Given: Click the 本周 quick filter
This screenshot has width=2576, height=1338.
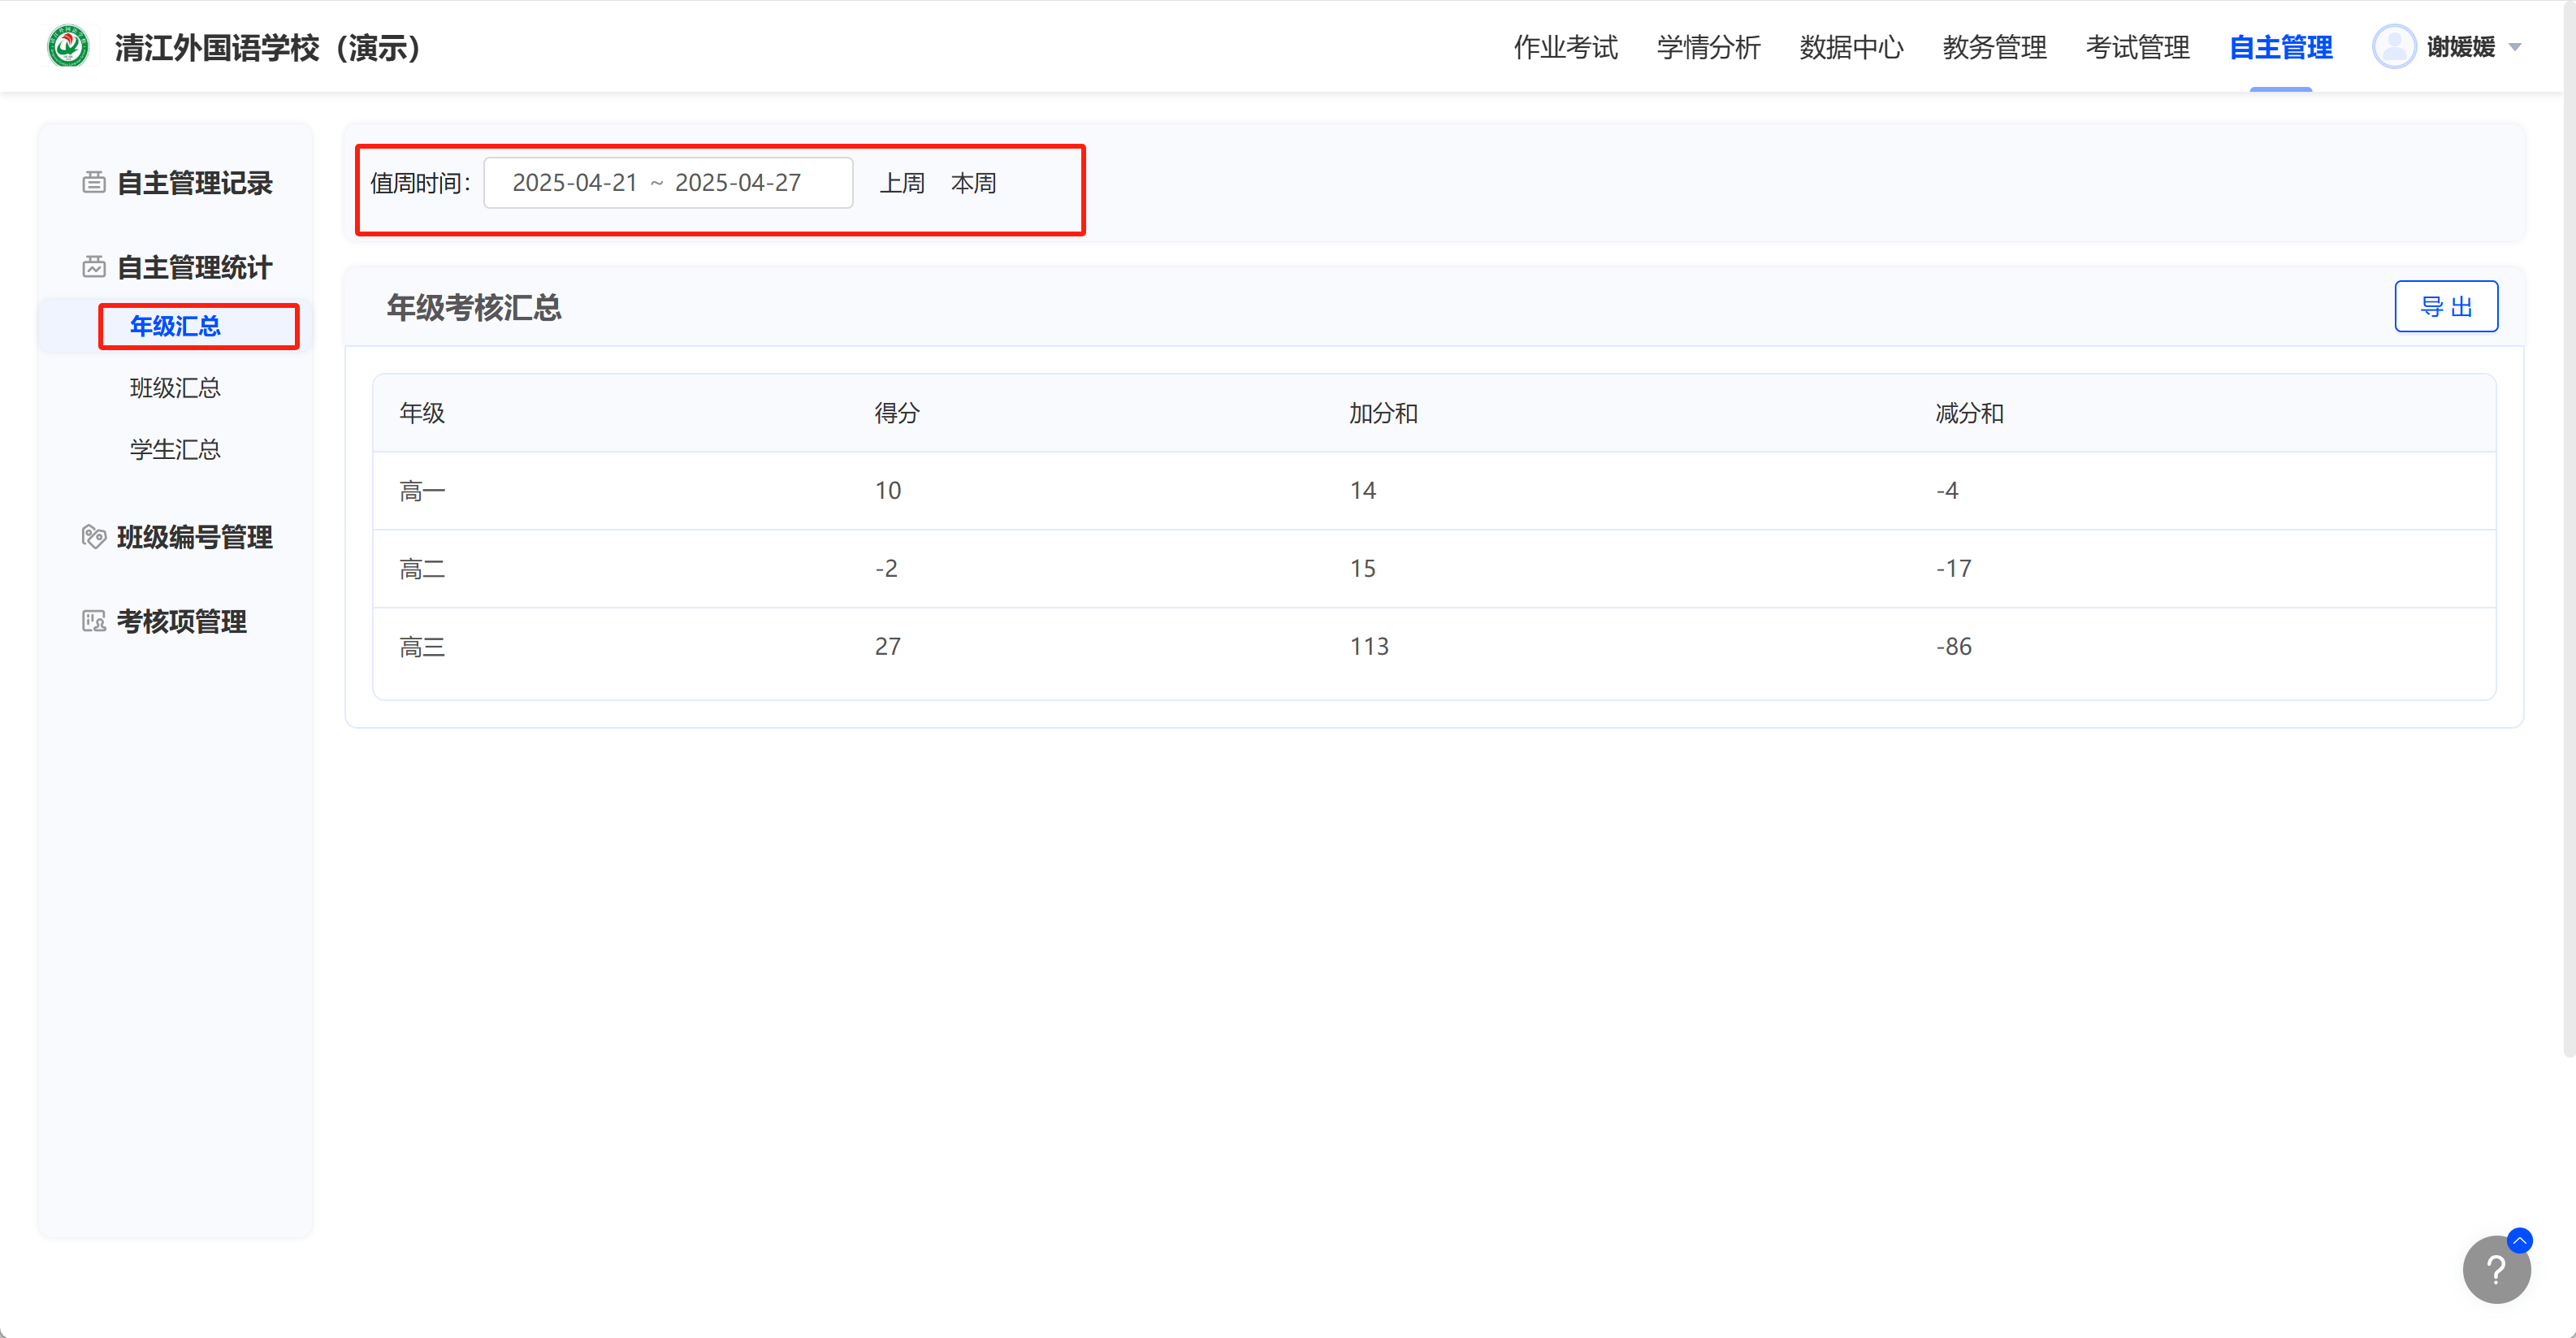Looking at the screenshot, I should tap(973, 183).
